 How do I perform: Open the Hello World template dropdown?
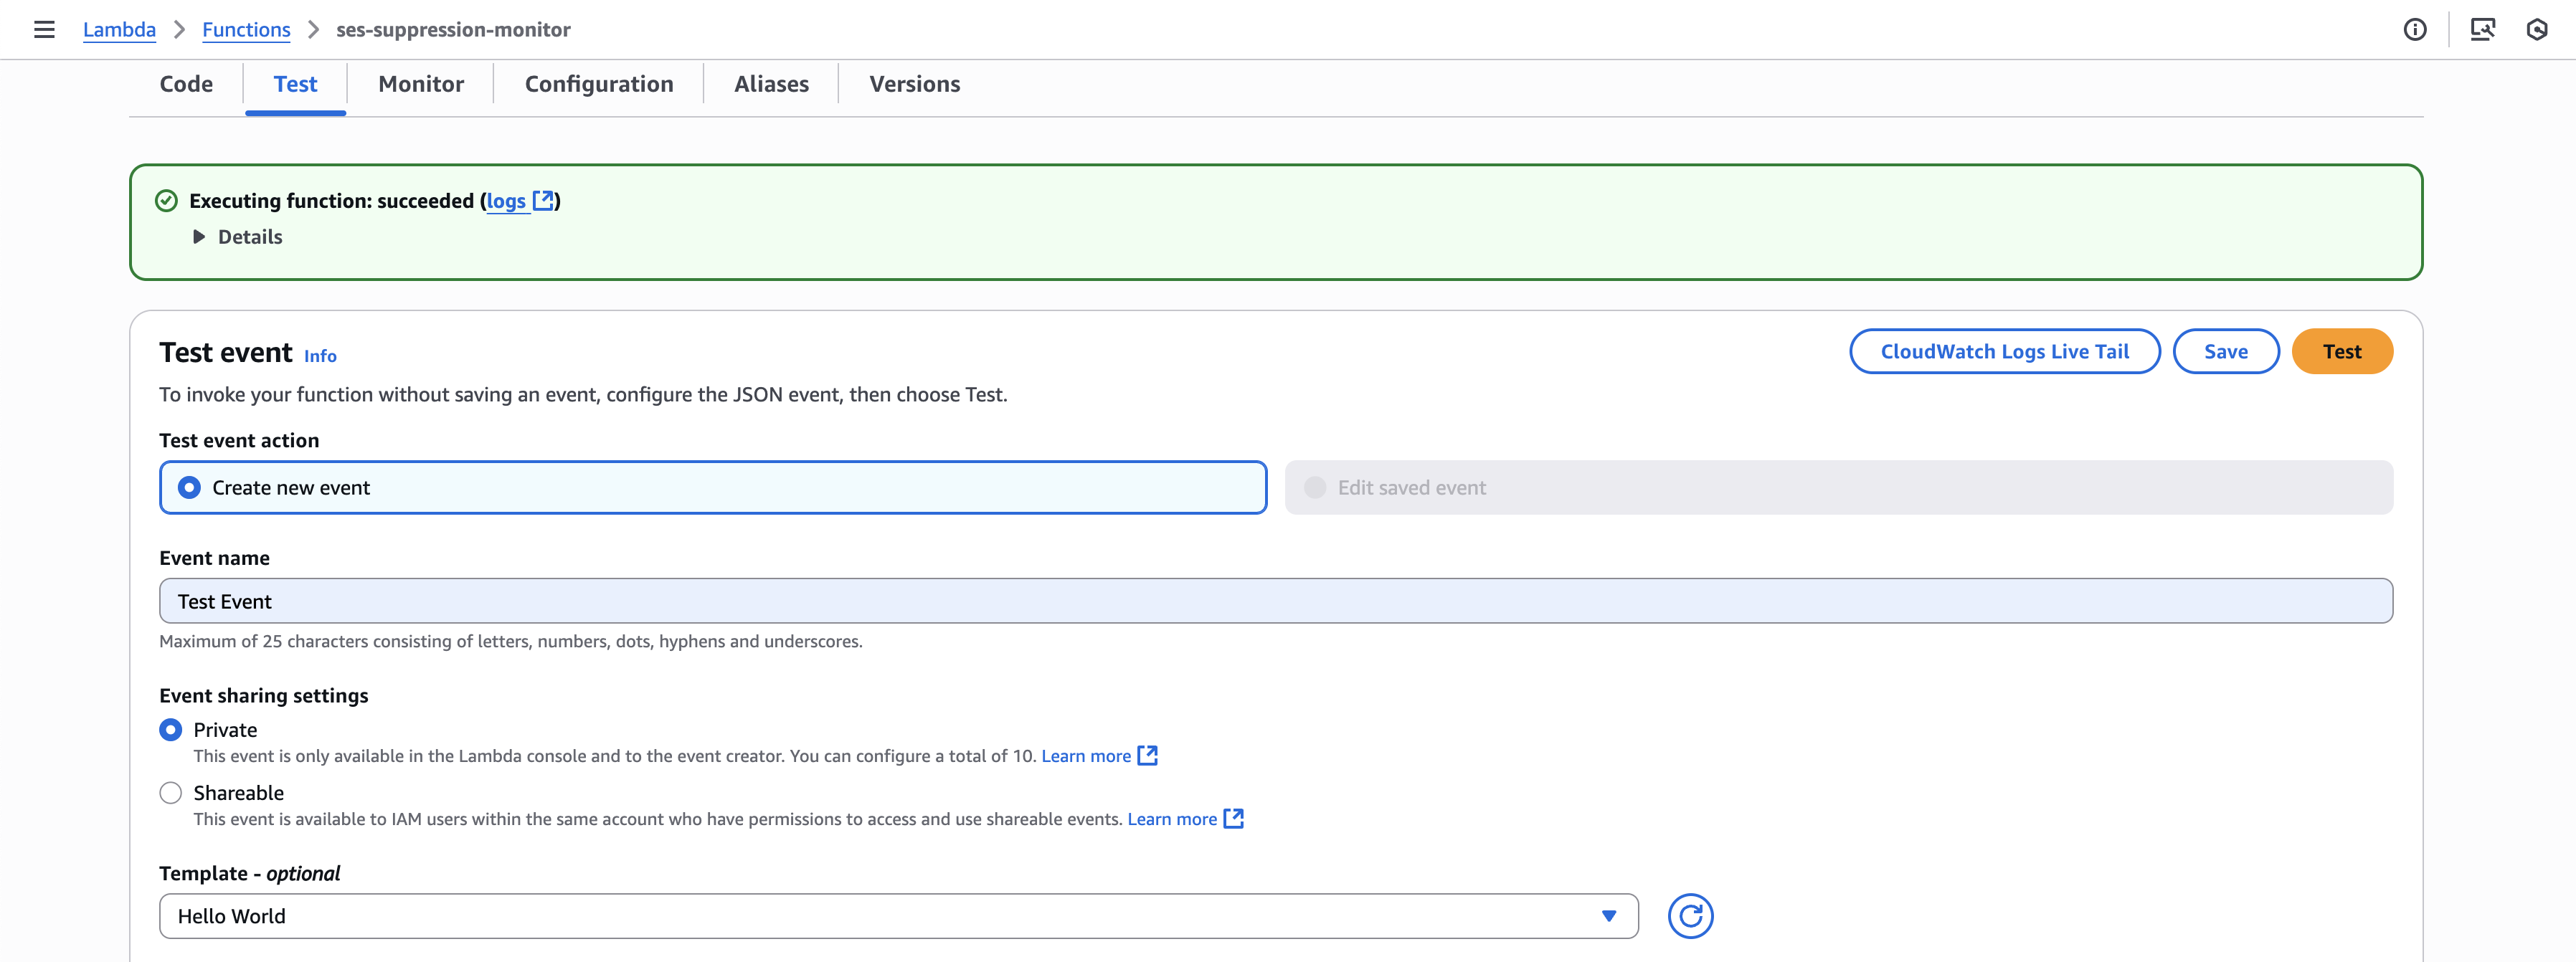(898, 916)
